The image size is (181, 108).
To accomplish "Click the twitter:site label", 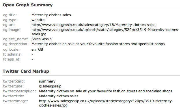I will coord(13,86).
